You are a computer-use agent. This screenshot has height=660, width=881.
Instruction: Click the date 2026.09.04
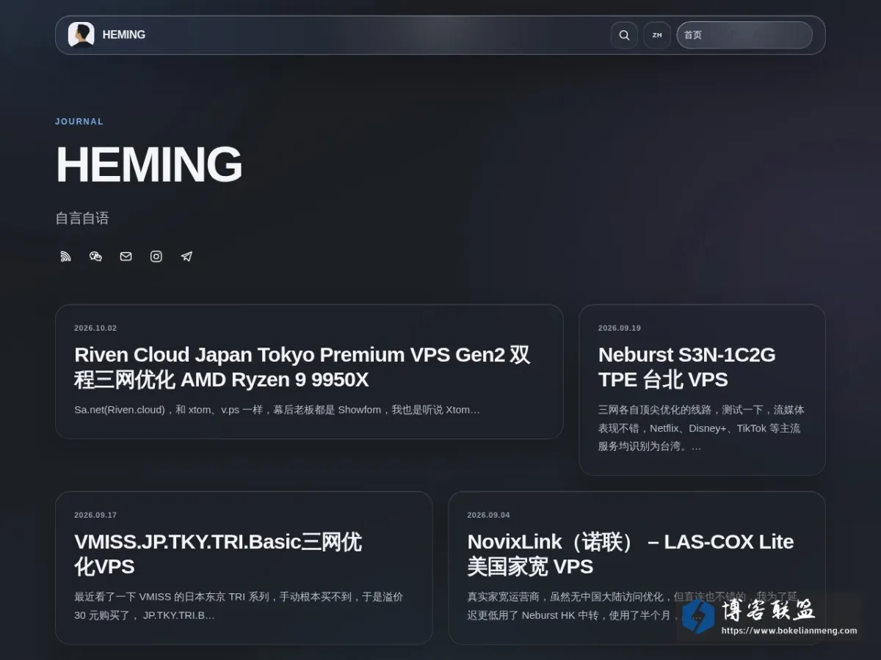488,515
